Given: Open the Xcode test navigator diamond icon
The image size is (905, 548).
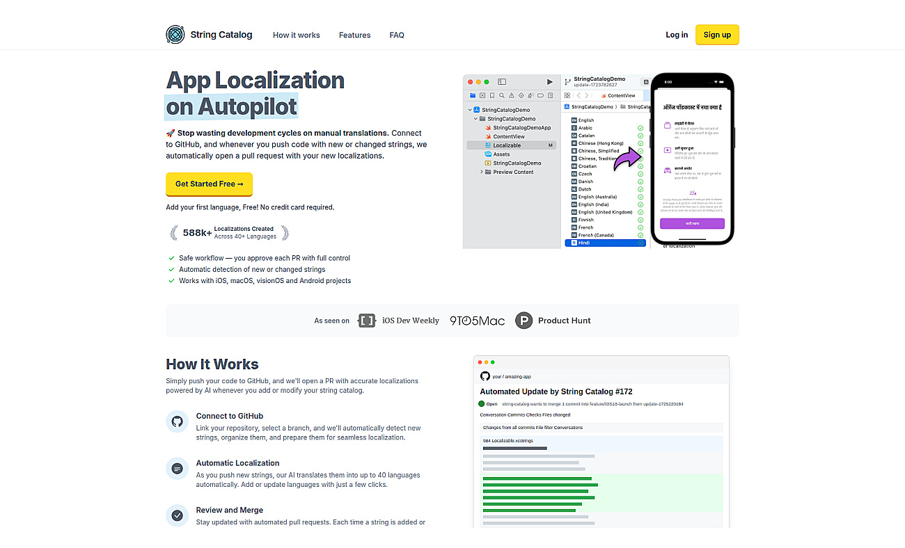Looking at the screenshot, I should pos(521,95).
